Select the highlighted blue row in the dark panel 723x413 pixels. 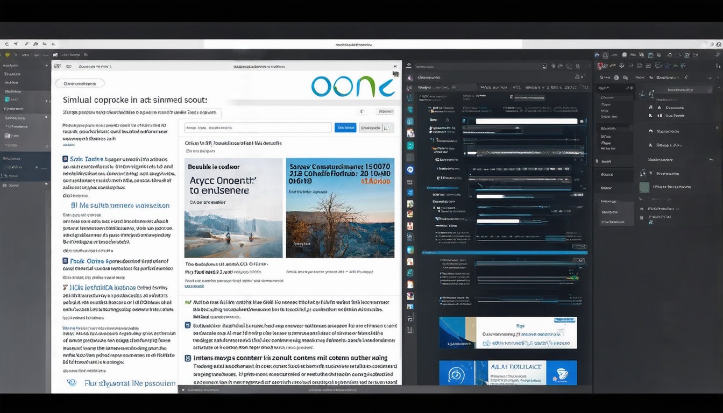point(505,252)
